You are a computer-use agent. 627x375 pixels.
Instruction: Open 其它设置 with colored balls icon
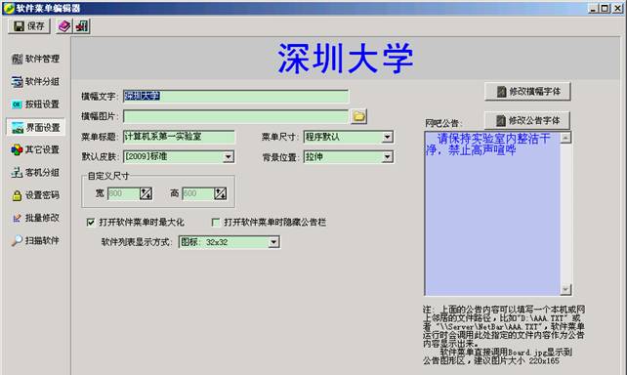35,150
